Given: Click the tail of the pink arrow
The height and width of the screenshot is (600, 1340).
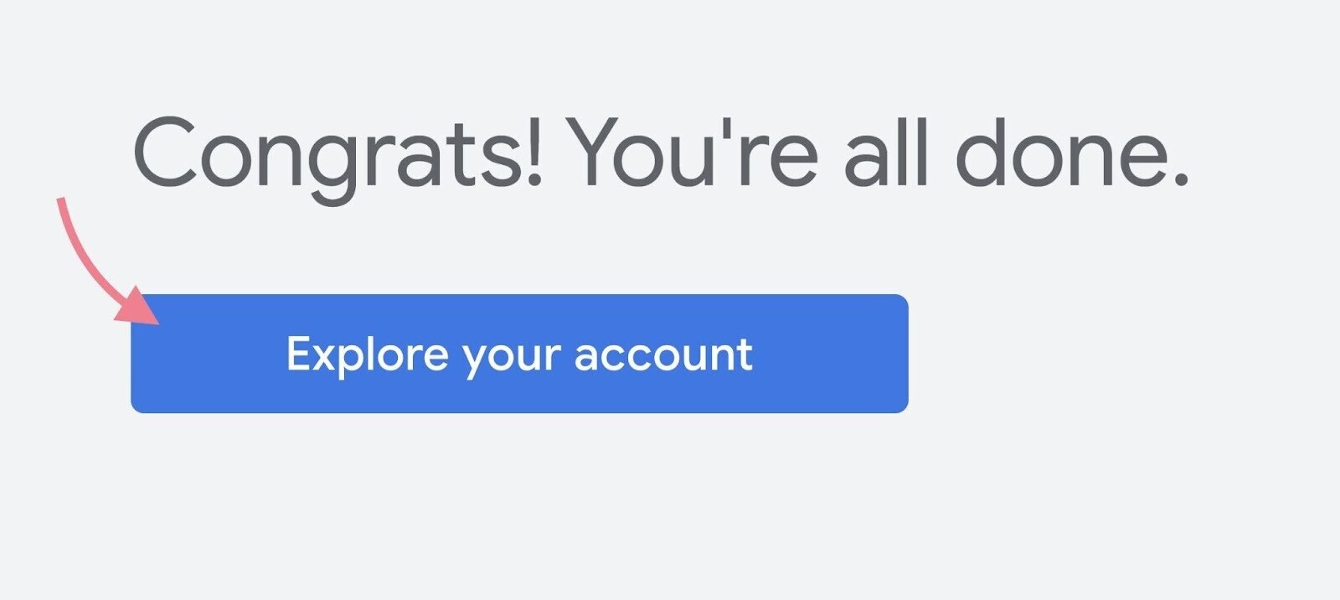Looking at the screenshot, I should (61, 205).
